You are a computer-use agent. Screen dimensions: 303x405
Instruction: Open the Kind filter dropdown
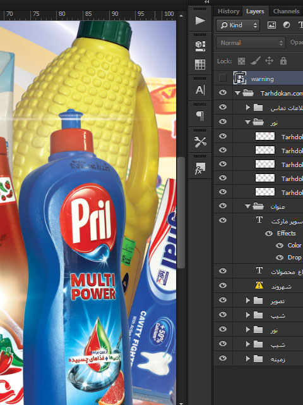[238, 25]
